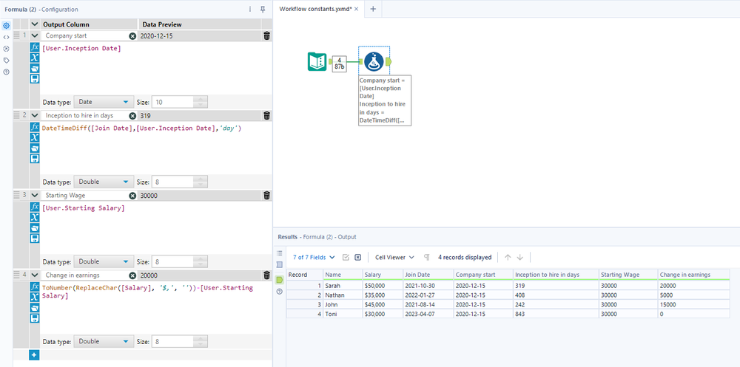Image resolution: width=740 pixels, height=367 pixels.
Task: Delete the Change in earnings expression
Action: pos(266,275)
